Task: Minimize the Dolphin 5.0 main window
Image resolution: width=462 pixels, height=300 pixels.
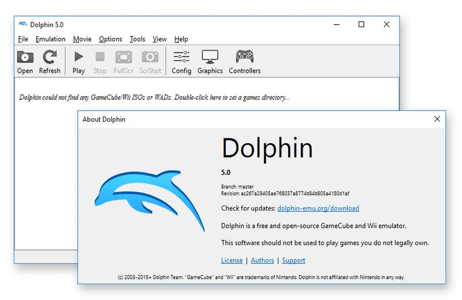Action: [337, 24]
